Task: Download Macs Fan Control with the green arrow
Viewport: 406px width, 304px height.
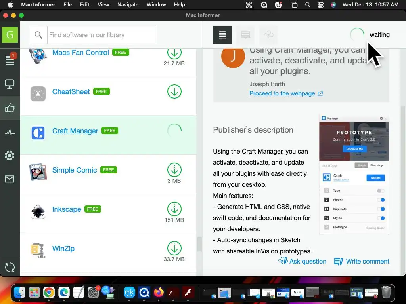Action: click(x=174, y=53)
